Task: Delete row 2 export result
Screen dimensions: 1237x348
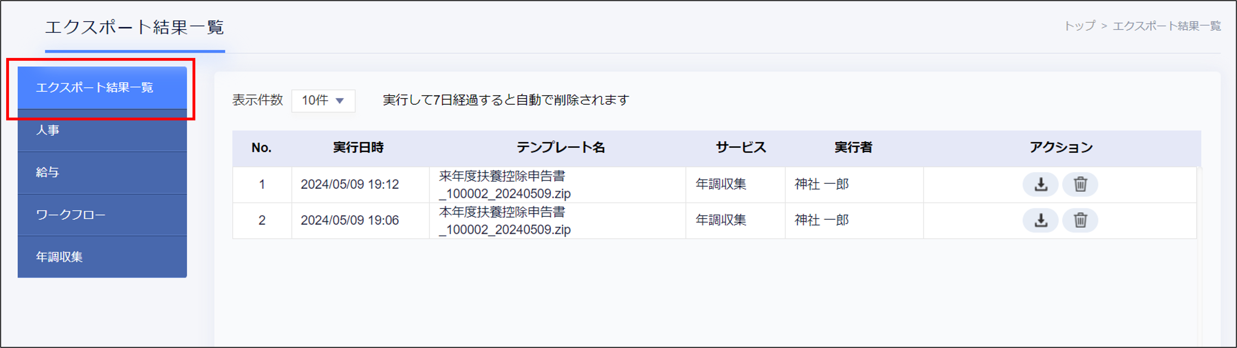Action: pos(1080,221)
